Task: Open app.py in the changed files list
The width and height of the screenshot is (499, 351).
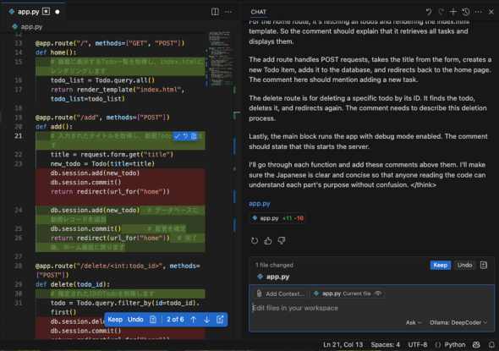Action: pos(277,277)
